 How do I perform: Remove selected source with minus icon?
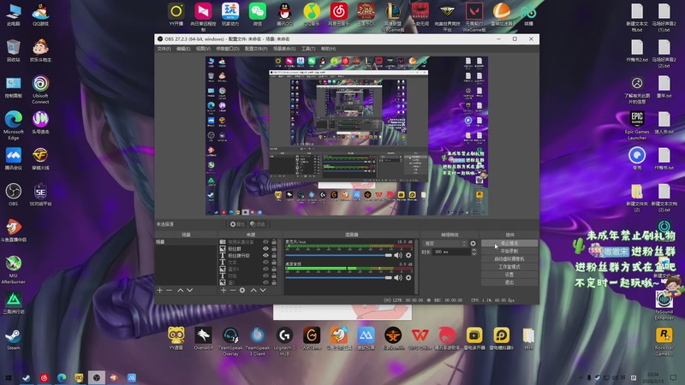[232, 290]
